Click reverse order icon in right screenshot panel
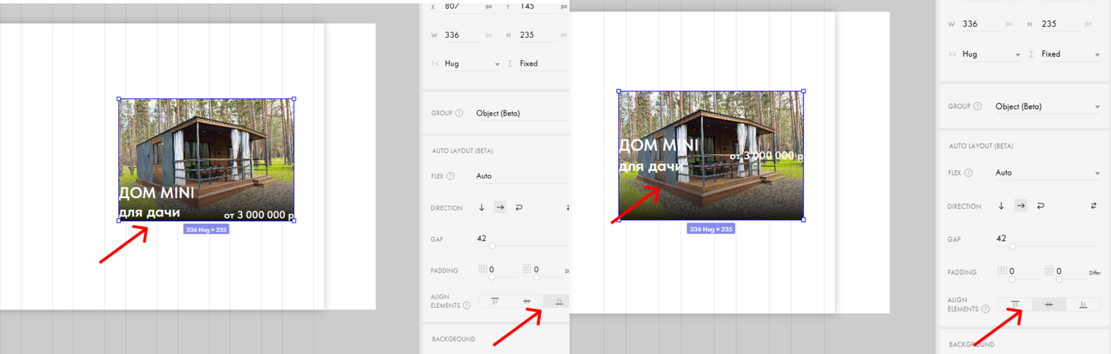1111x354 pixels. (1094, 206)
